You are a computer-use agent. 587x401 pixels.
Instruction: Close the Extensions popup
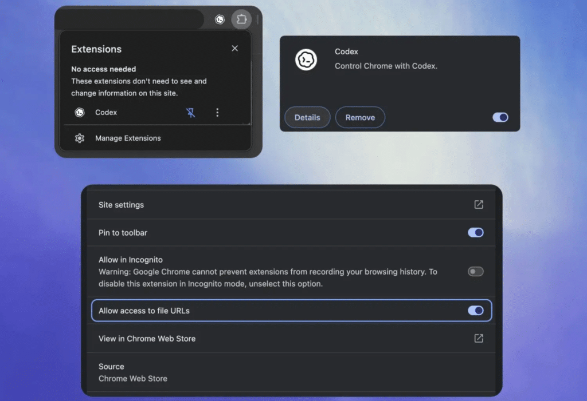(234, 48)
